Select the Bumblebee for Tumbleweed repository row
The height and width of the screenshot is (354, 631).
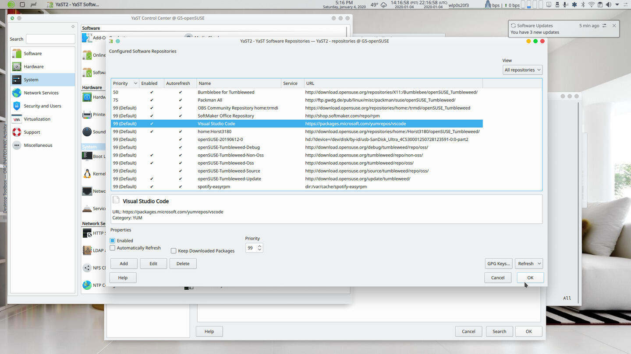pos(297,92)
